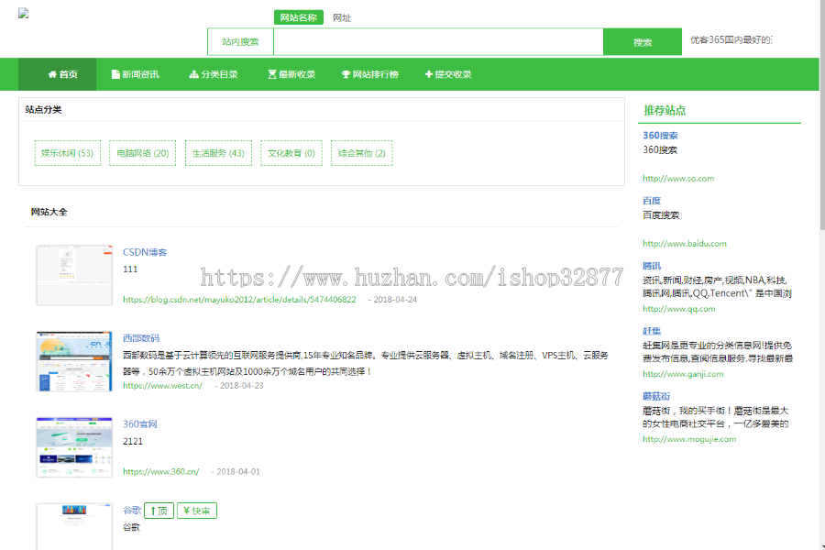Open the http://www.so.com link
Image resolution: width=825 pixels, height=550 pixels.
pos(678,179)
